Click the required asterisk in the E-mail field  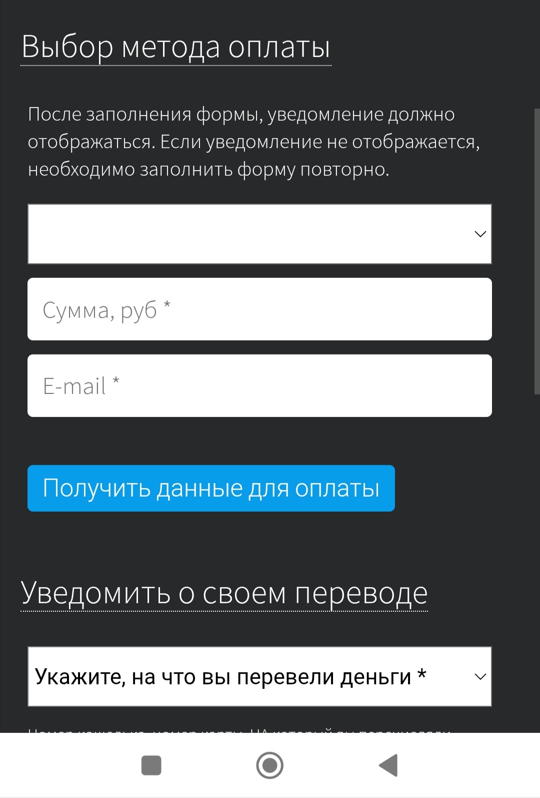click(116, 381)
